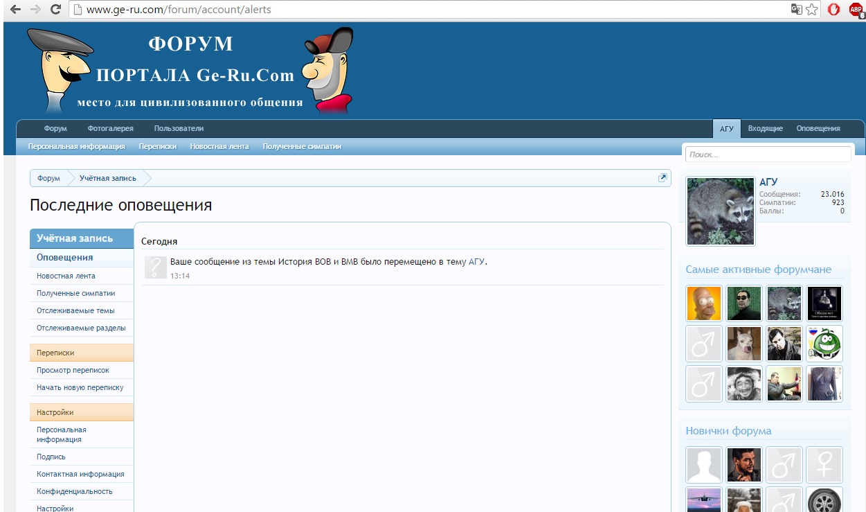Bookmark page with the star icon

[x=812, y=10]
